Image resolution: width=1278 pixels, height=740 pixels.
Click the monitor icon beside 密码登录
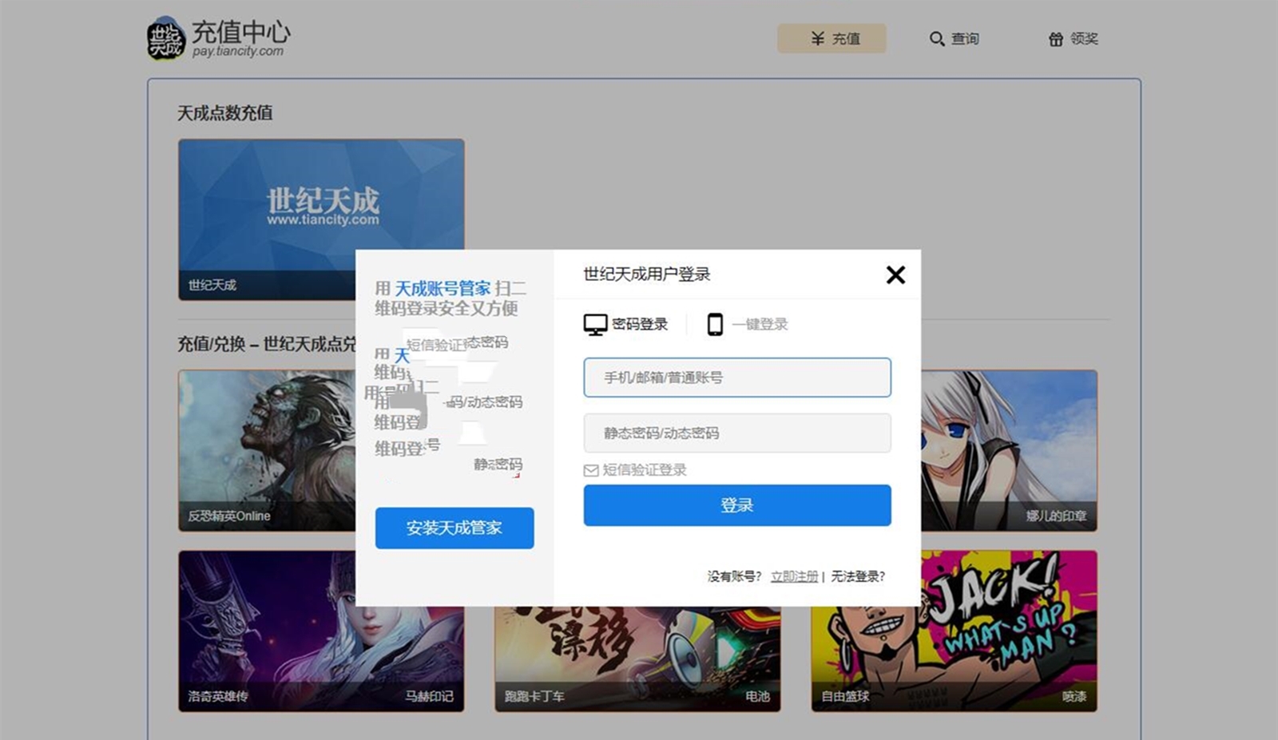(593, 323)
